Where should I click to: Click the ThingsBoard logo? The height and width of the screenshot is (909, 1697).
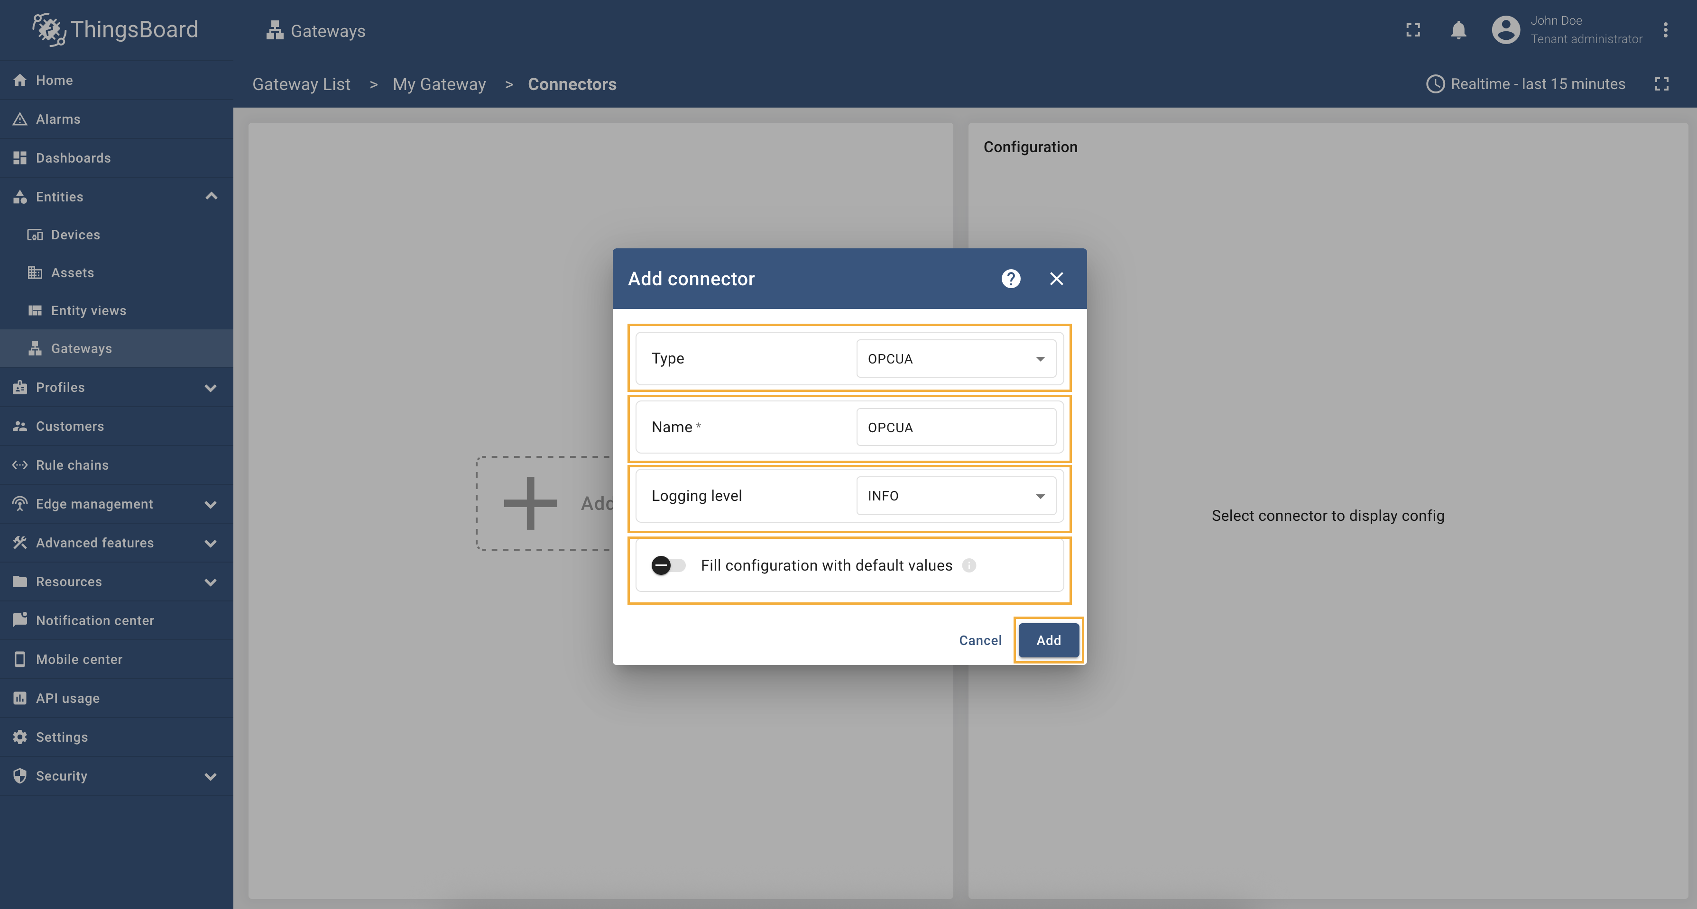tap(115, 29)
